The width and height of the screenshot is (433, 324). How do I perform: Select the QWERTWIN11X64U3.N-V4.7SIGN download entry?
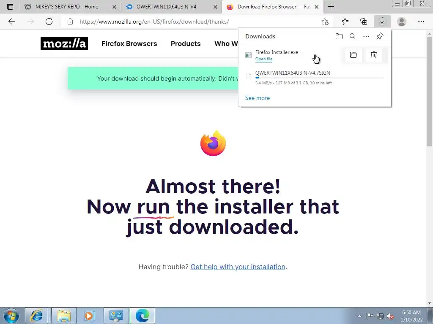[315, 78]
